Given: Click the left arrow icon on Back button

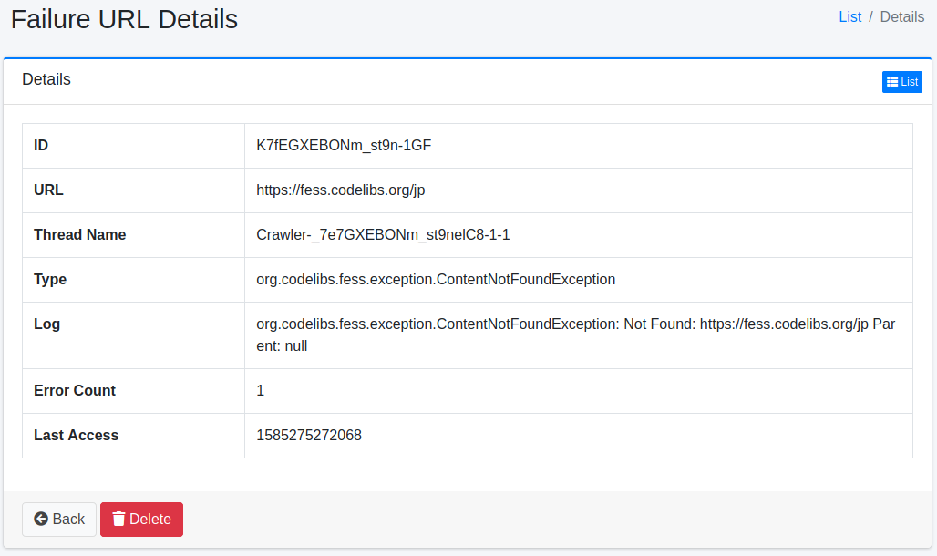Looking at the screenshot, I should tap(41, 520).
